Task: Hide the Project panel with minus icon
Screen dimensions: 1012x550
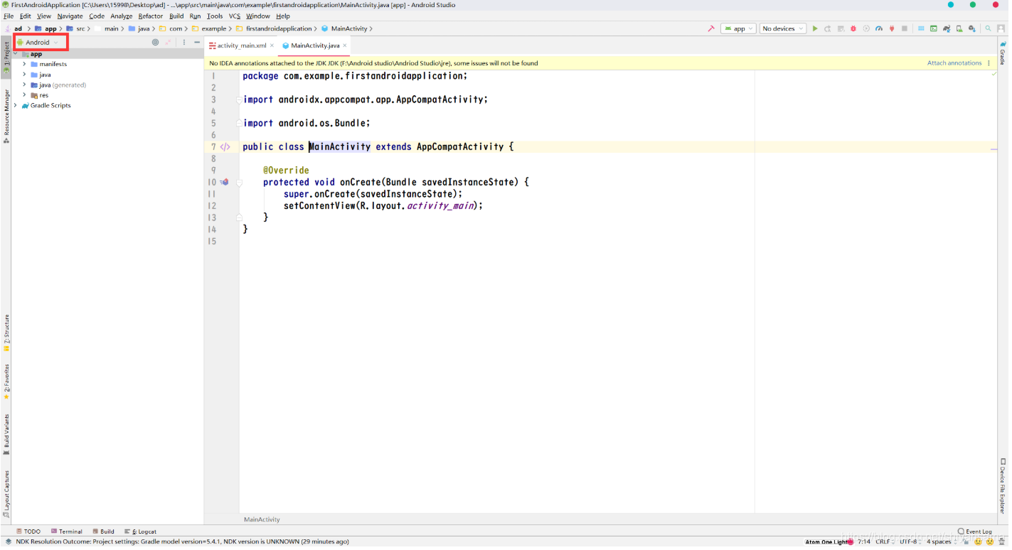Action: 197,43
